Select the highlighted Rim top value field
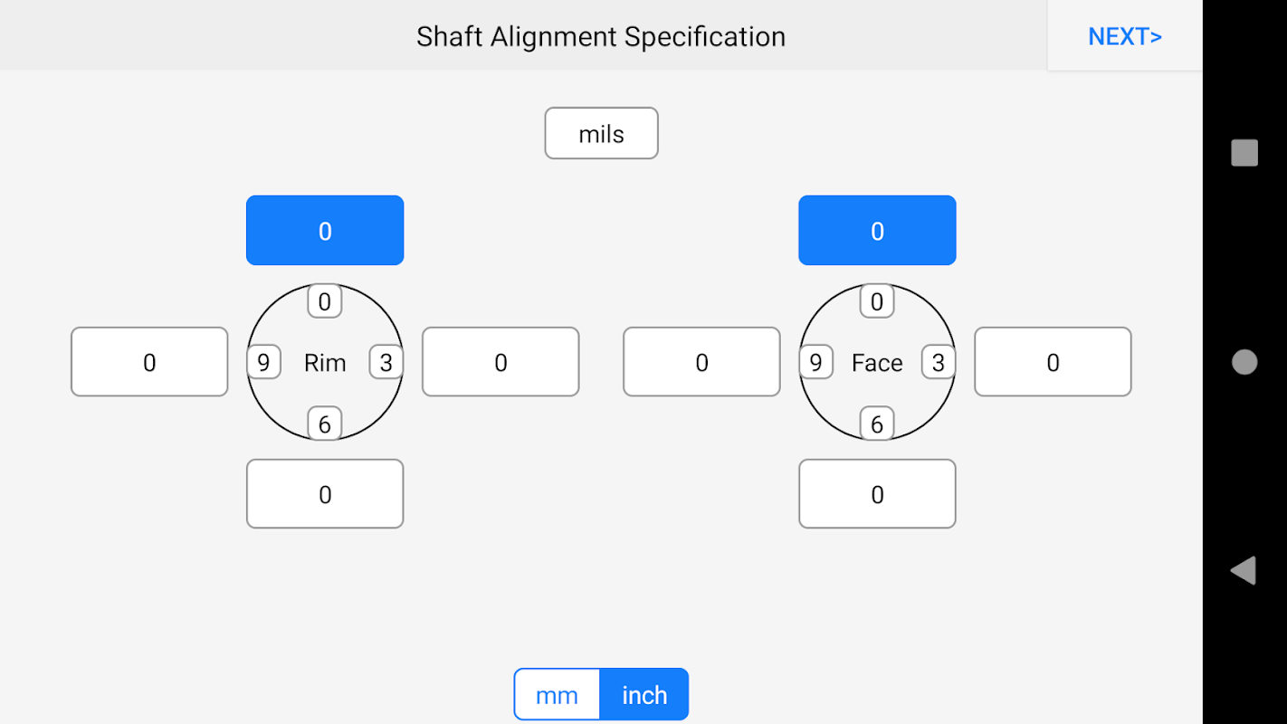 [325, 231]
